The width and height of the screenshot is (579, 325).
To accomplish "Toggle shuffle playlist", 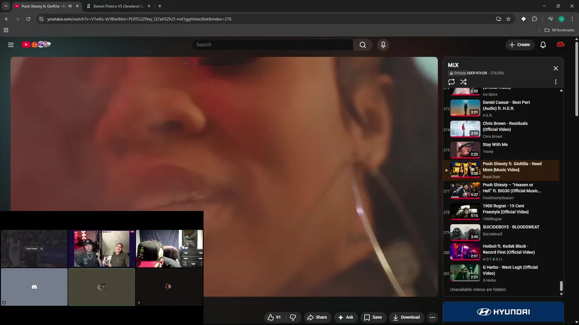I will coord(463,82).
